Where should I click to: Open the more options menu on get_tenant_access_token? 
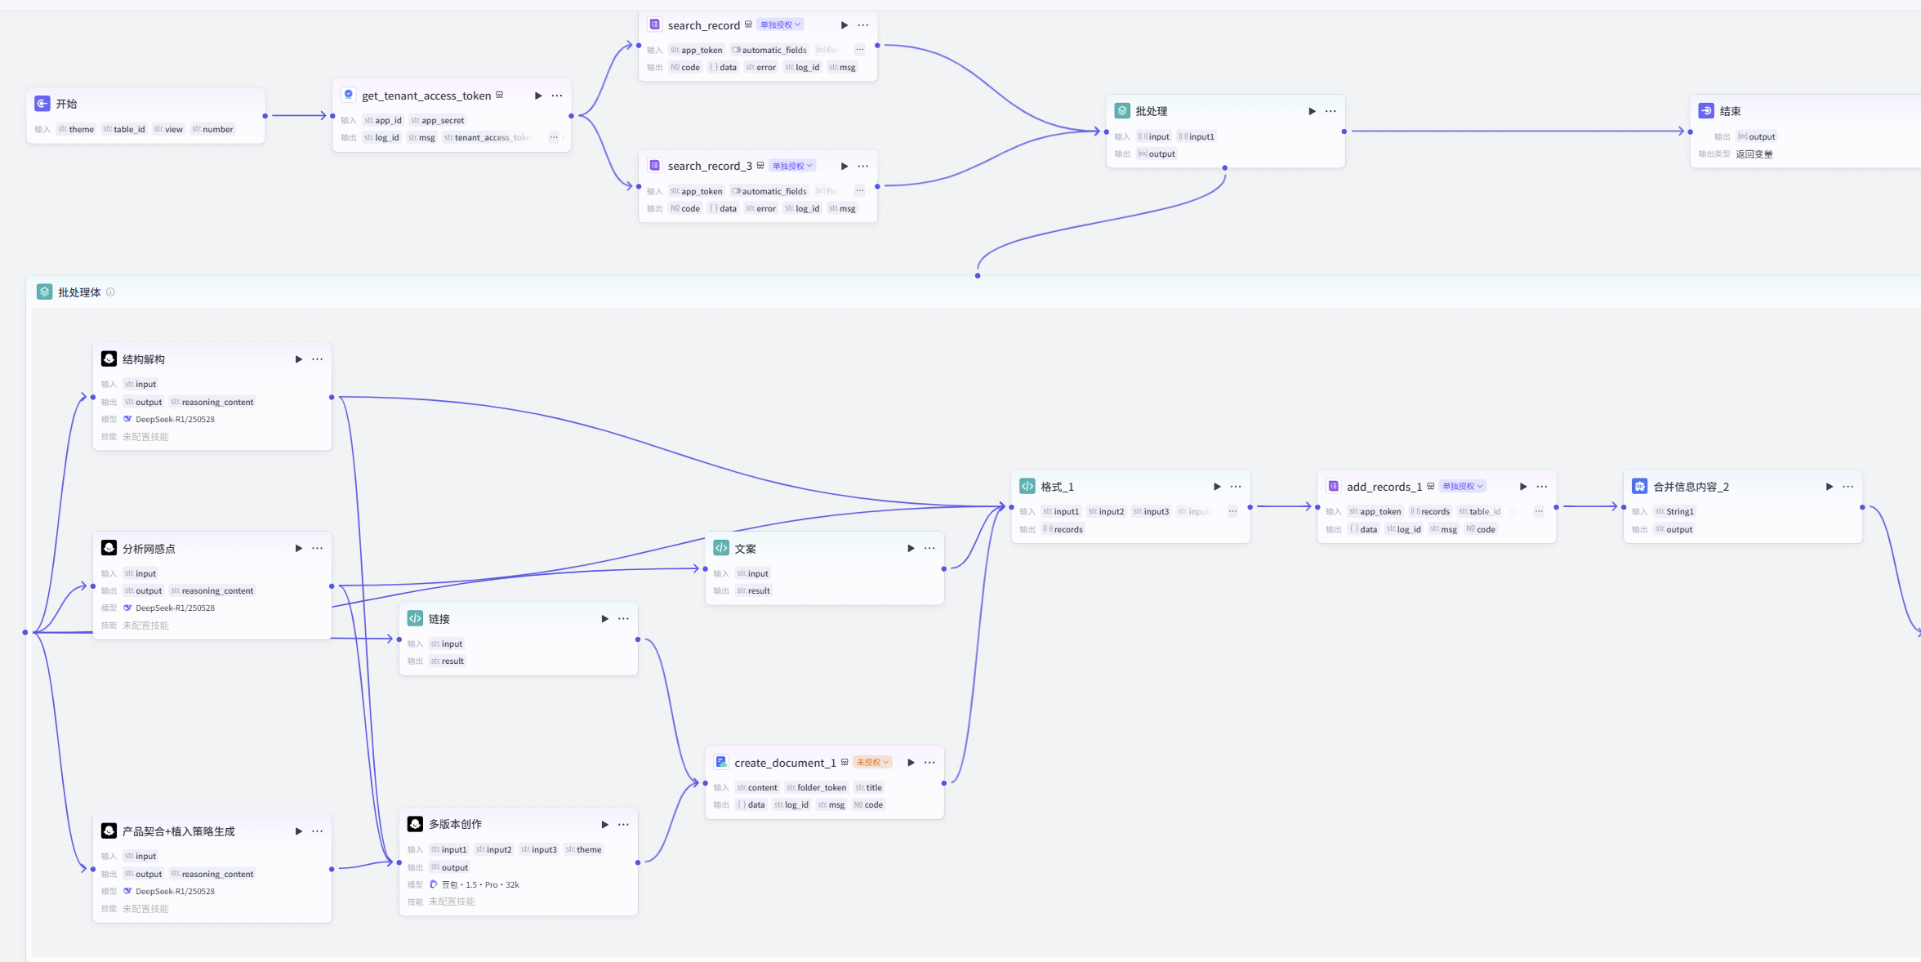(x=557, y=96)
